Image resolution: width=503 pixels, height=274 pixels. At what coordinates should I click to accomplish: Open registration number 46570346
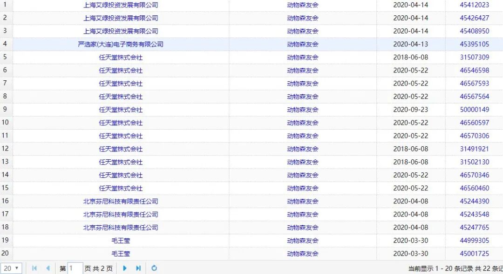pos(475,175)
